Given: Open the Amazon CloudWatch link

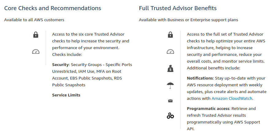Looking at the screenshot, I should tap(232, 99).
